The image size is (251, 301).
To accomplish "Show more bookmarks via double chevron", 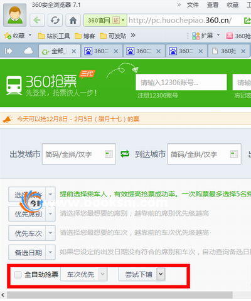I will (133, 35).
